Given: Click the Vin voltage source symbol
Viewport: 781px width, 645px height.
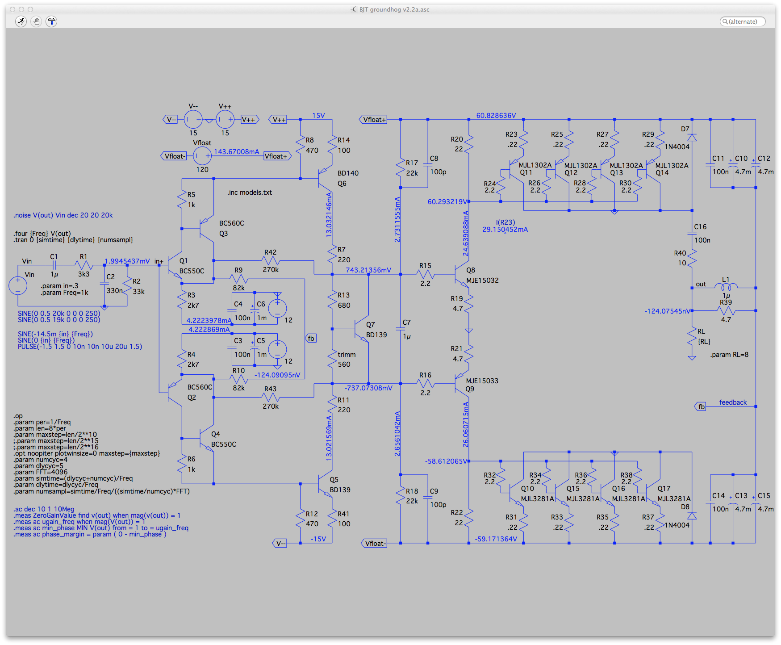Looking at the screenshot, I should pyautogui.click(x=18, y=286).
